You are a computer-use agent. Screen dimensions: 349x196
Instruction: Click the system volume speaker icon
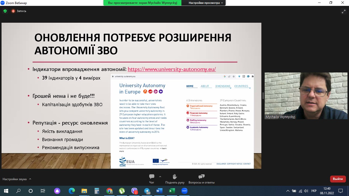pyautogui.click(x=306, y=191)
